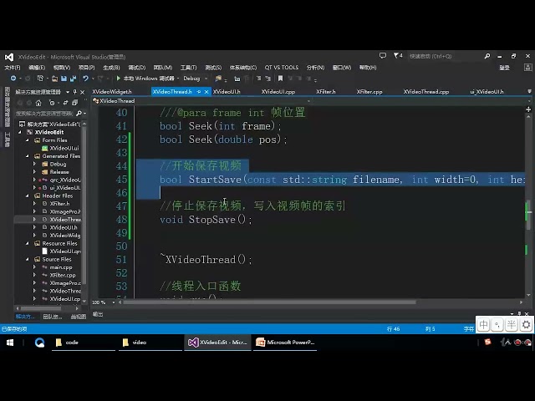Open the IME settings gear icon
535x401 pixels.
[526, 324]
